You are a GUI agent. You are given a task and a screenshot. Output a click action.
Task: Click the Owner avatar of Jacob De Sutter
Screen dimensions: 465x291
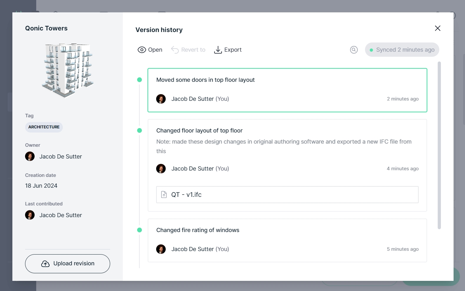coord(30,157)
